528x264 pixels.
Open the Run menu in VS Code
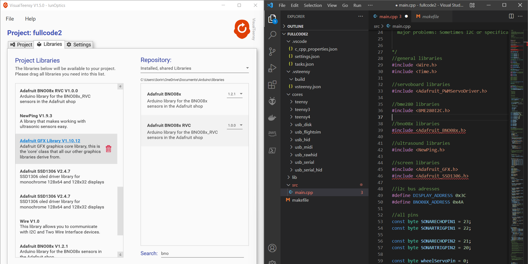pos(357,5)
